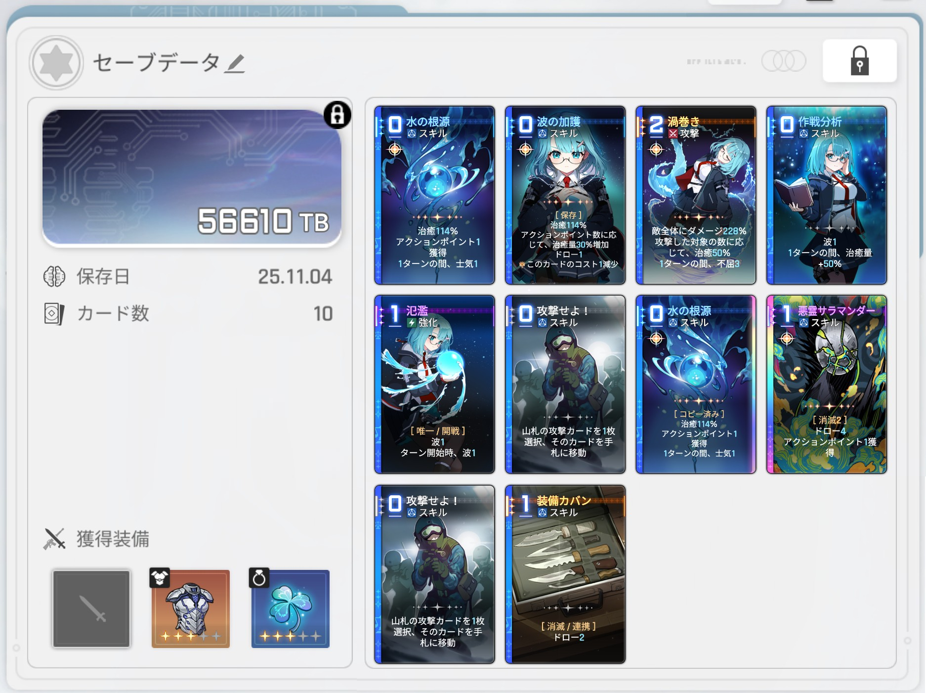Select the 装備カバン knife case card

point(565,574)
